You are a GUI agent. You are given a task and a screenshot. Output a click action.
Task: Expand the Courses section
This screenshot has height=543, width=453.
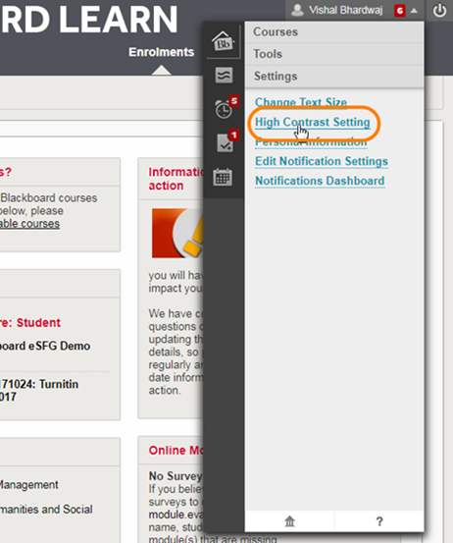(x=334, y=31)
